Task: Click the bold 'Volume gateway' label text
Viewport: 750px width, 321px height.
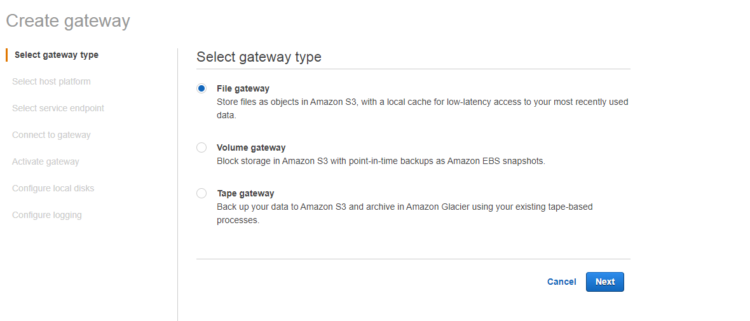Action: (x=251, y=147)
